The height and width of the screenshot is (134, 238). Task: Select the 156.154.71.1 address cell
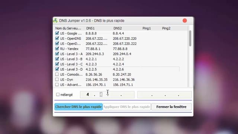pyautogui.click(x=123, y=84)
